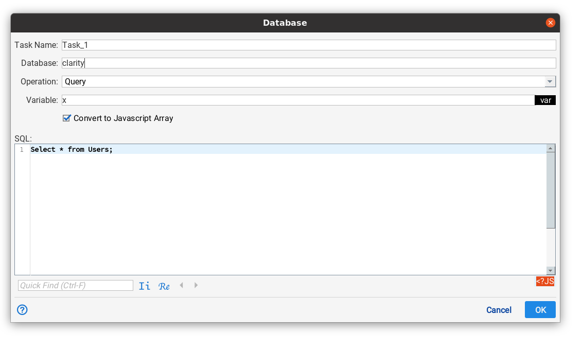Click the help question mark icon
Screen dimensions: 582x350
[22, 309]
